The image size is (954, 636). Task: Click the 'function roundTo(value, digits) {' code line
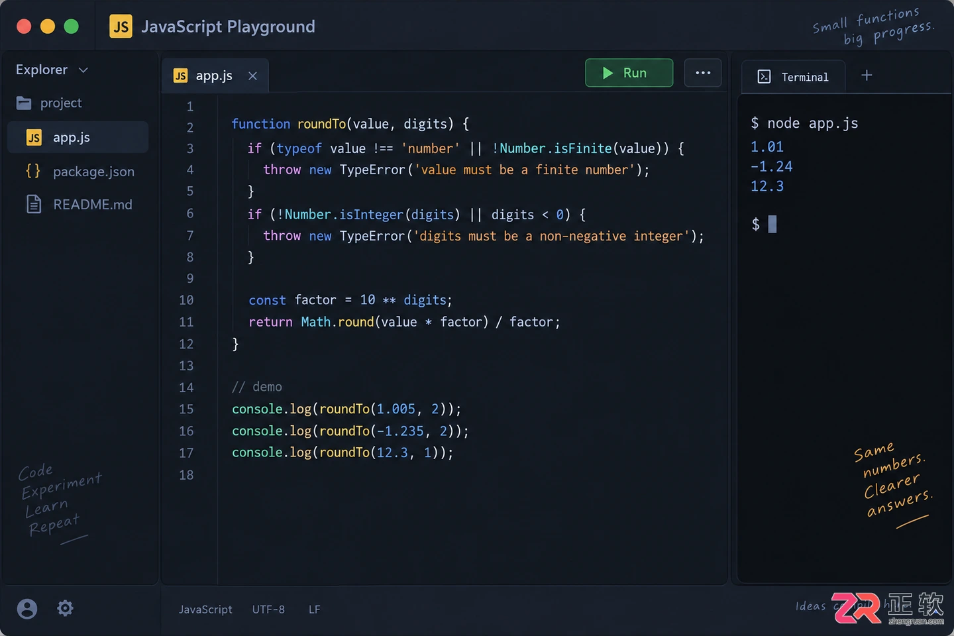point(350,124)
